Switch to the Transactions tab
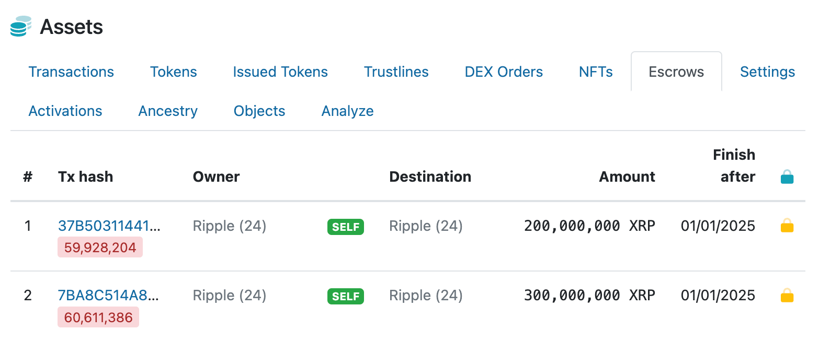Viewport: 819px width, 353px height. [x=71, y=72]
